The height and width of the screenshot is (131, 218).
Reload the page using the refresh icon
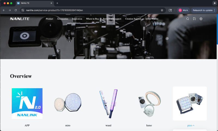(16, 10)
